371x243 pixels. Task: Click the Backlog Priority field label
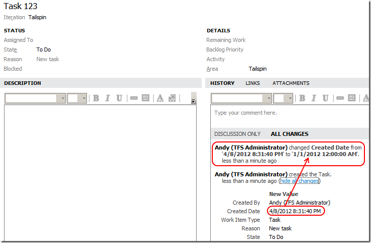(x=224, y=50)
